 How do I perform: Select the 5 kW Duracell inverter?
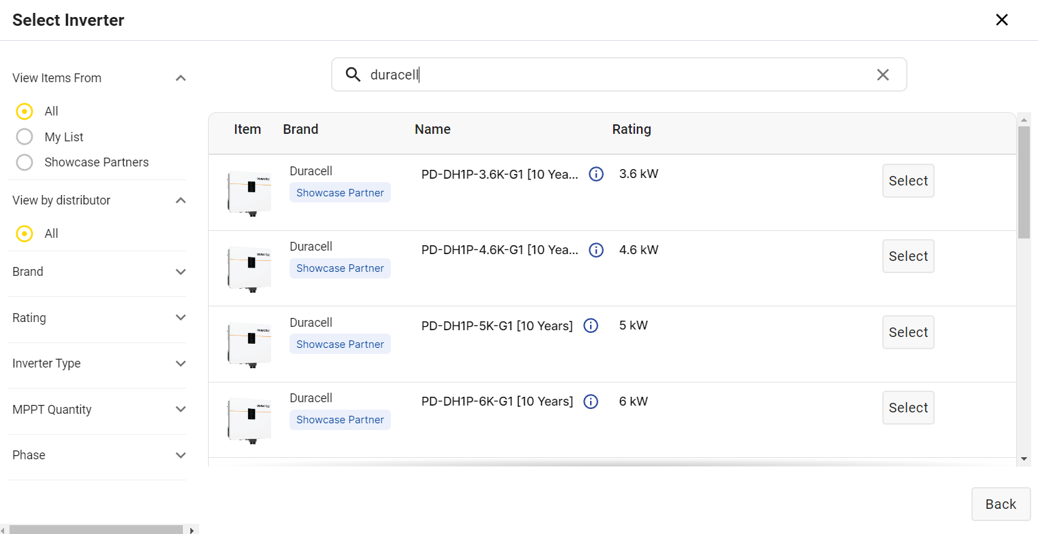click(908, 332)
